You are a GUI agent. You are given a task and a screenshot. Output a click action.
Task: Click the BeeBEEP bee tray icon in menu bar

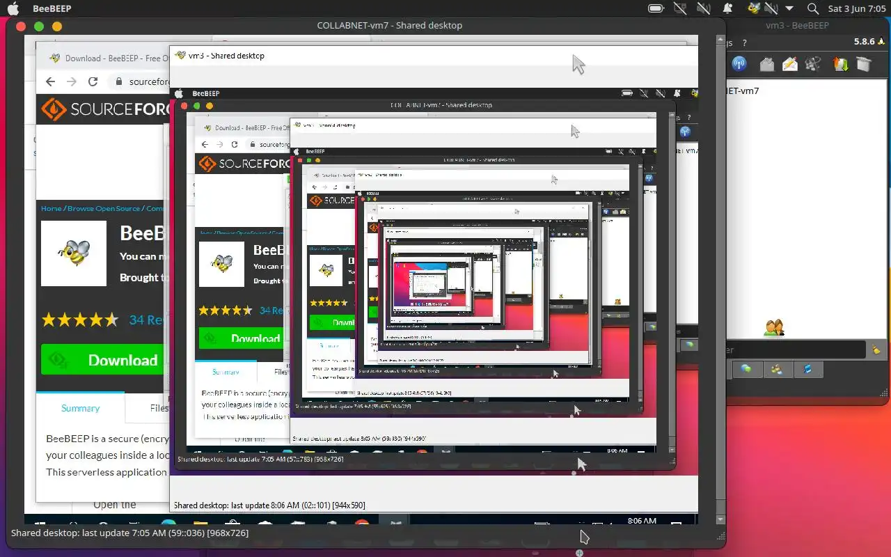[754, 8]
